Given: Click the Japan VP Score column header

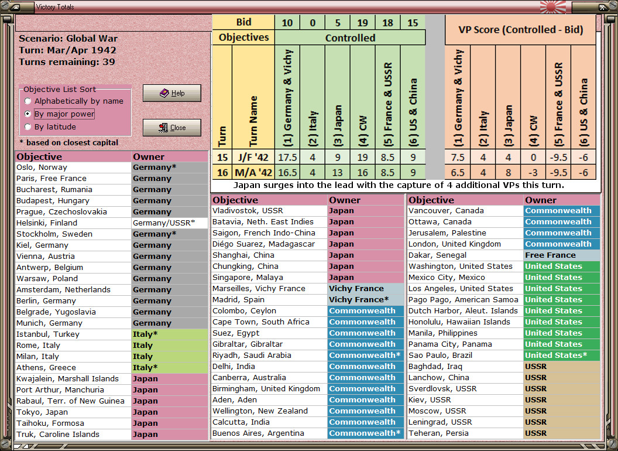Looking at the screenshot, I should click(x=508, y=97).
